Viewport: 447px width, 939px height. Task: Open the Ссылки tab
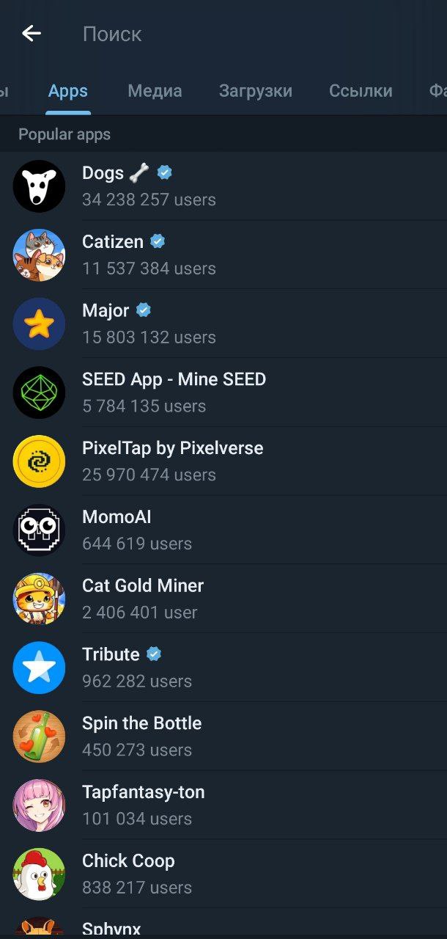[x=361, y=91]
